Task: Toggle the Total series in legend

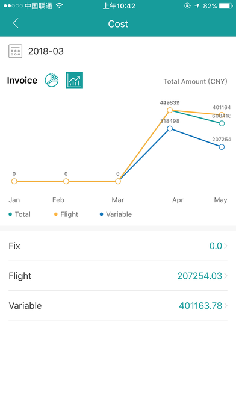Action: [x=19, y=214]
